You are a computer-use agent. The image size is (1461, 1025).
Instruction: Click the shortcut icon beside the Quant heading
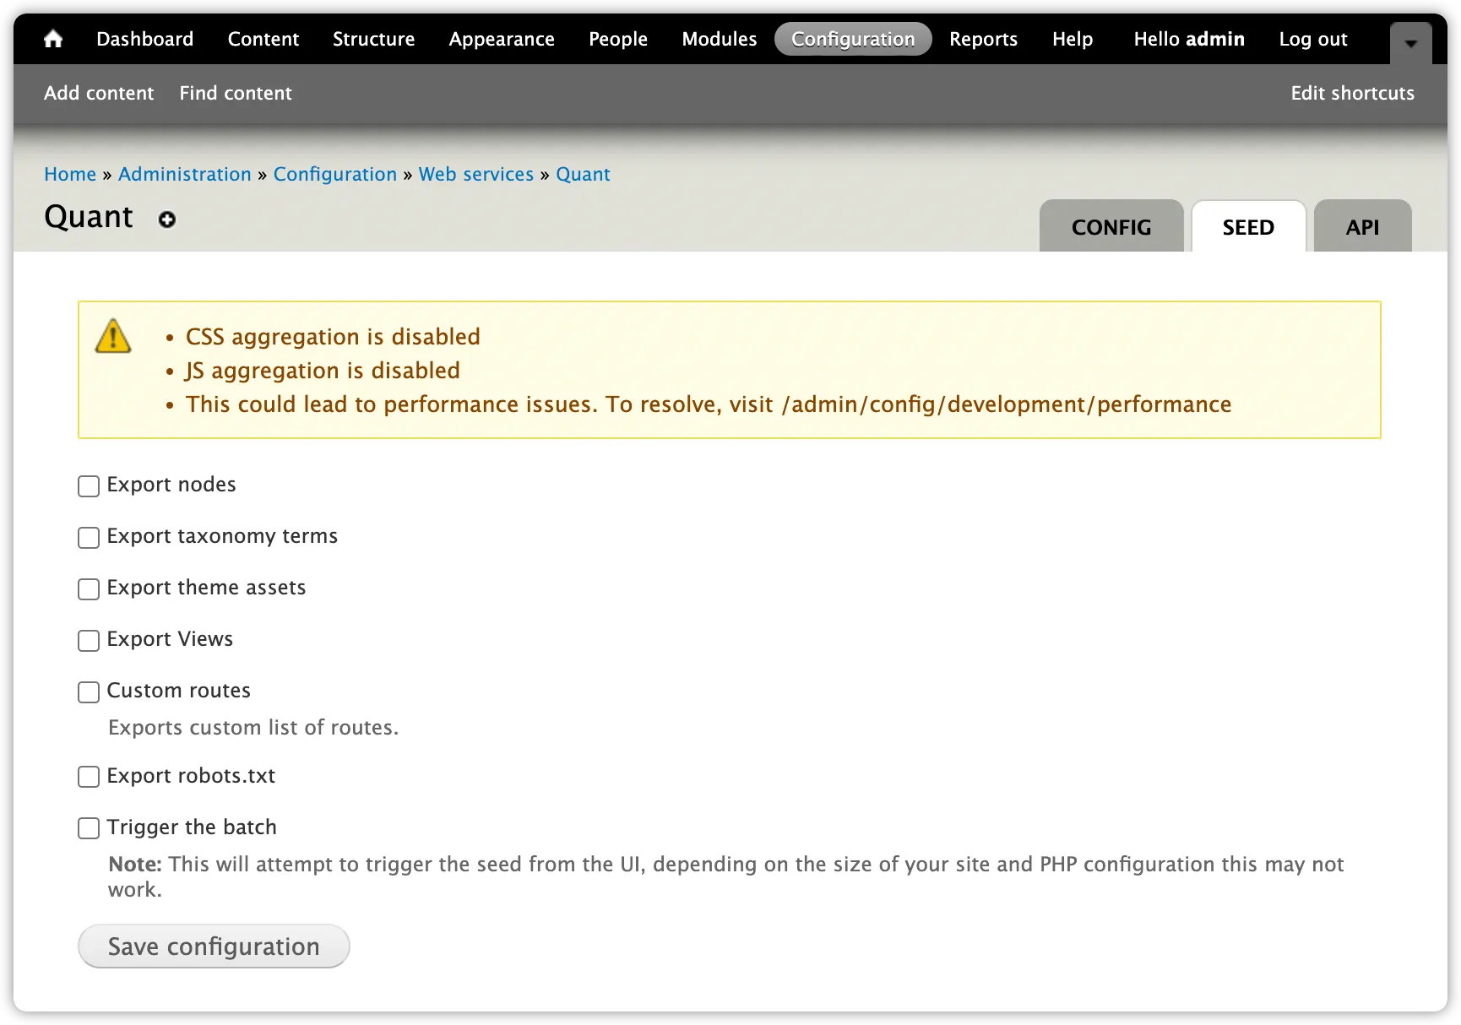167,220
